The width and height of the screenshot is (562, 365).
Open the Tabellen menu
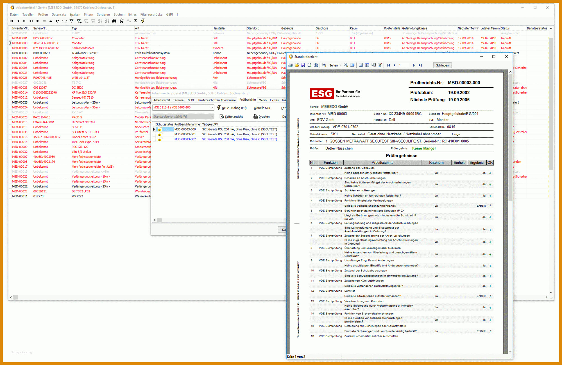pos(28,15)
